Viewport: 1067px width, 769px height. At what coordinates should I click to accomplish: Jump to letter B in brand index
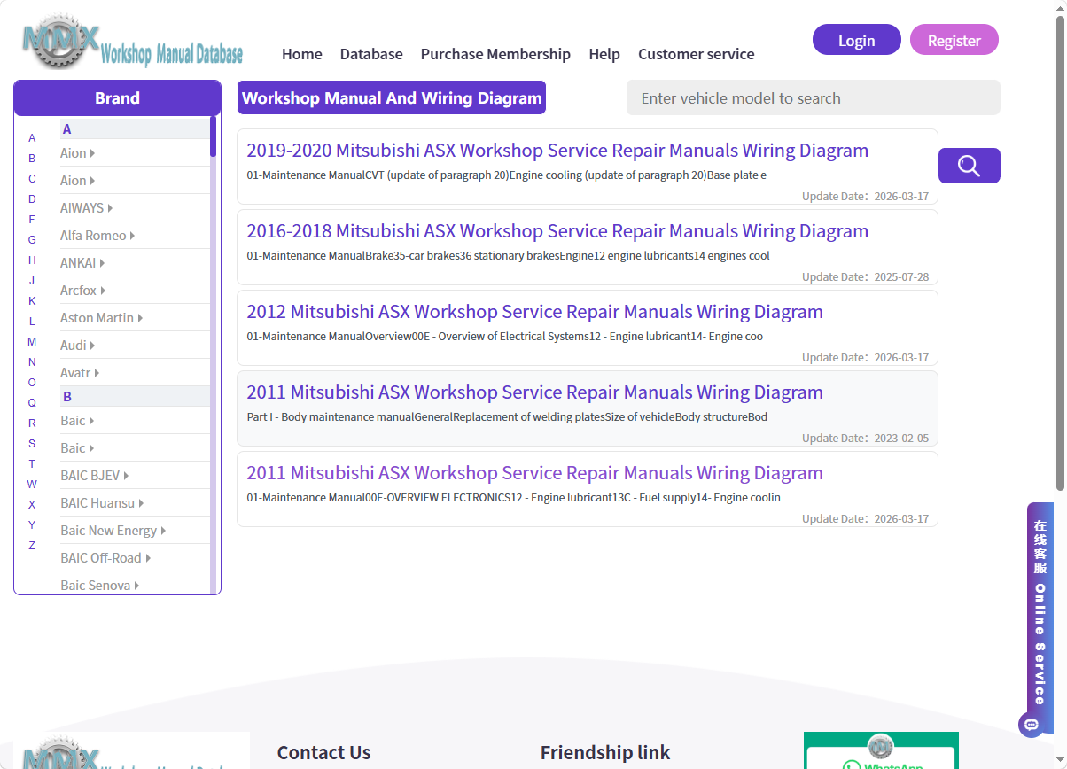[x=32, y=159]
